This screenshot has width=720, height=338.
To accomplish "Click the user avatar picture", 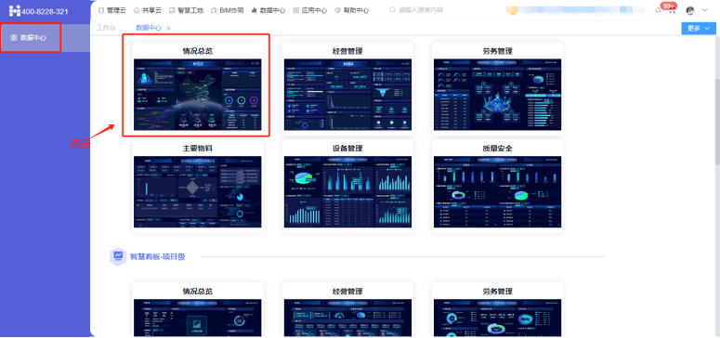I will 689,10.
